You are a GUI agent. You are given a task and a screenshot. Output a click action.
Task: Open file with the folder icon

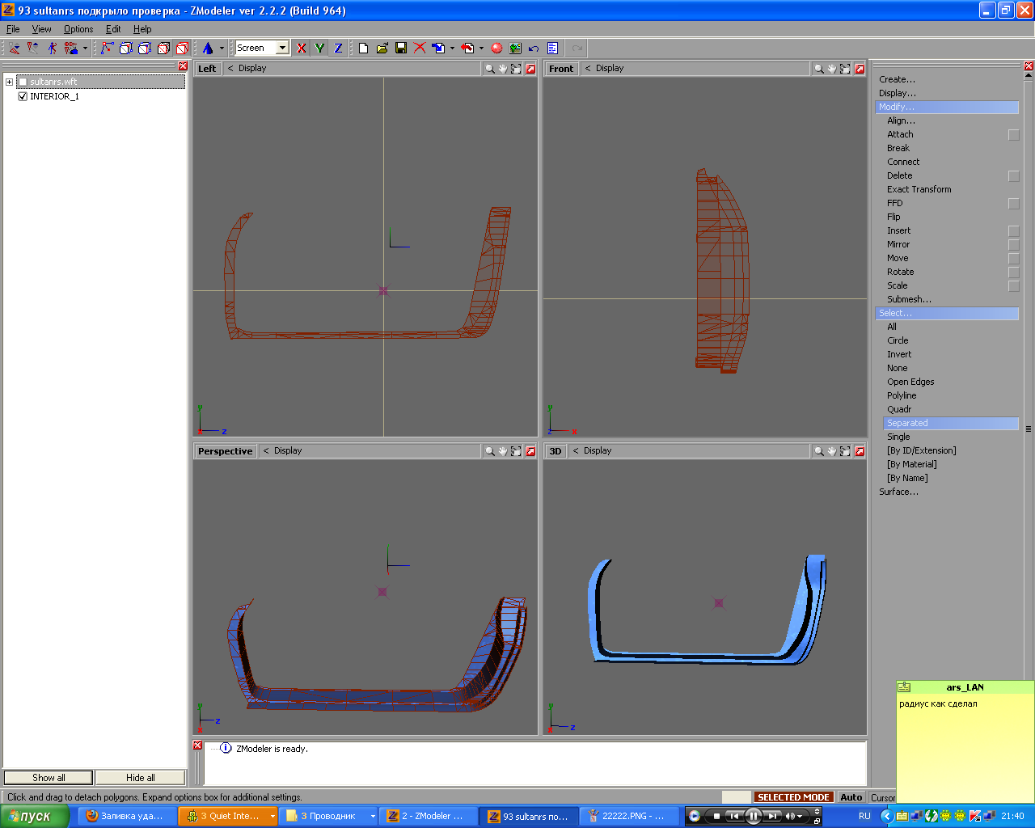[382, 49]
